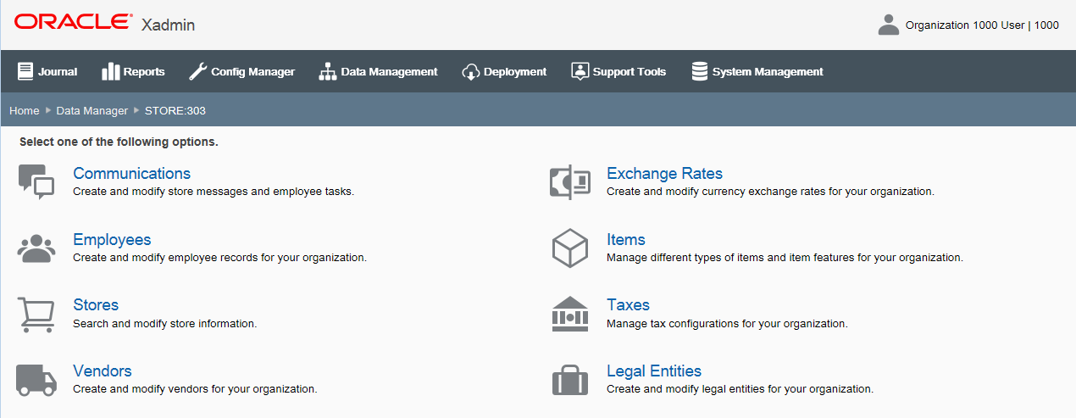Click the Journal book icon in navbar

click(x=25, y=71)
